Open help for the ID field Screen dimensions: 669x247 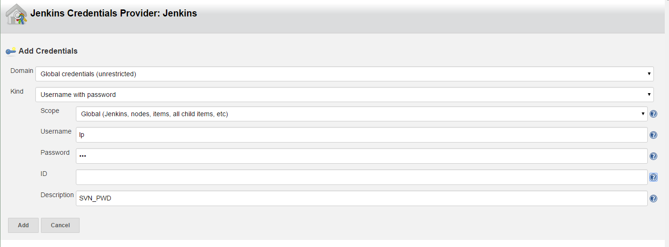click(653, 177)
